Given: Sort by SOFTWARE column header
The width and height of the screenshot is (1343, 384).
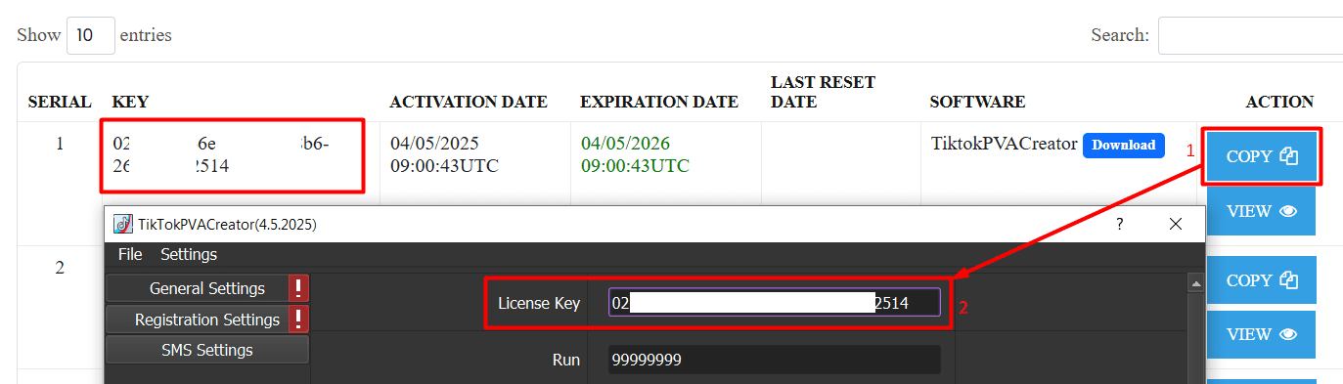Looking at the screenshot, I should coord(977,102).
